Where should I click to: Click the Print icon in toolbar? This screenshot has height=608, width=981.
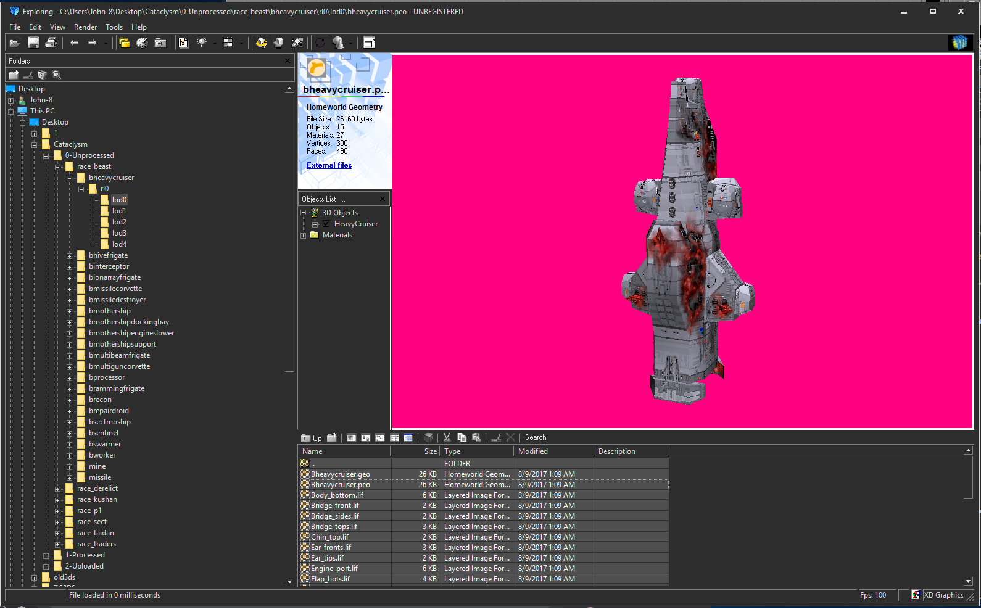click(51, 43)
